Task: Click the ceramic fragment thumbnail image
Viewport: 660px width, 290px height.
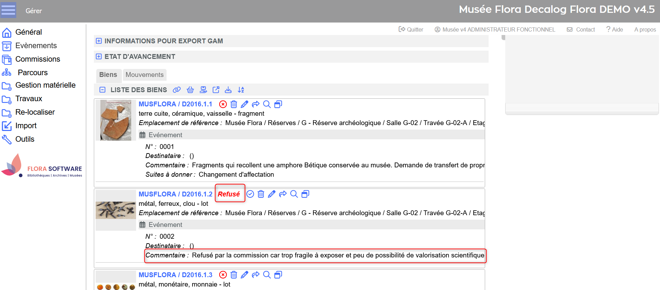Action: 116,120
